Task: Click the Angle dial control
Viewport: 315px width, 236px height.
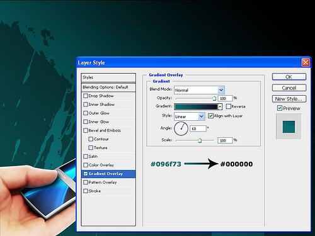Action: pos(181,128)
